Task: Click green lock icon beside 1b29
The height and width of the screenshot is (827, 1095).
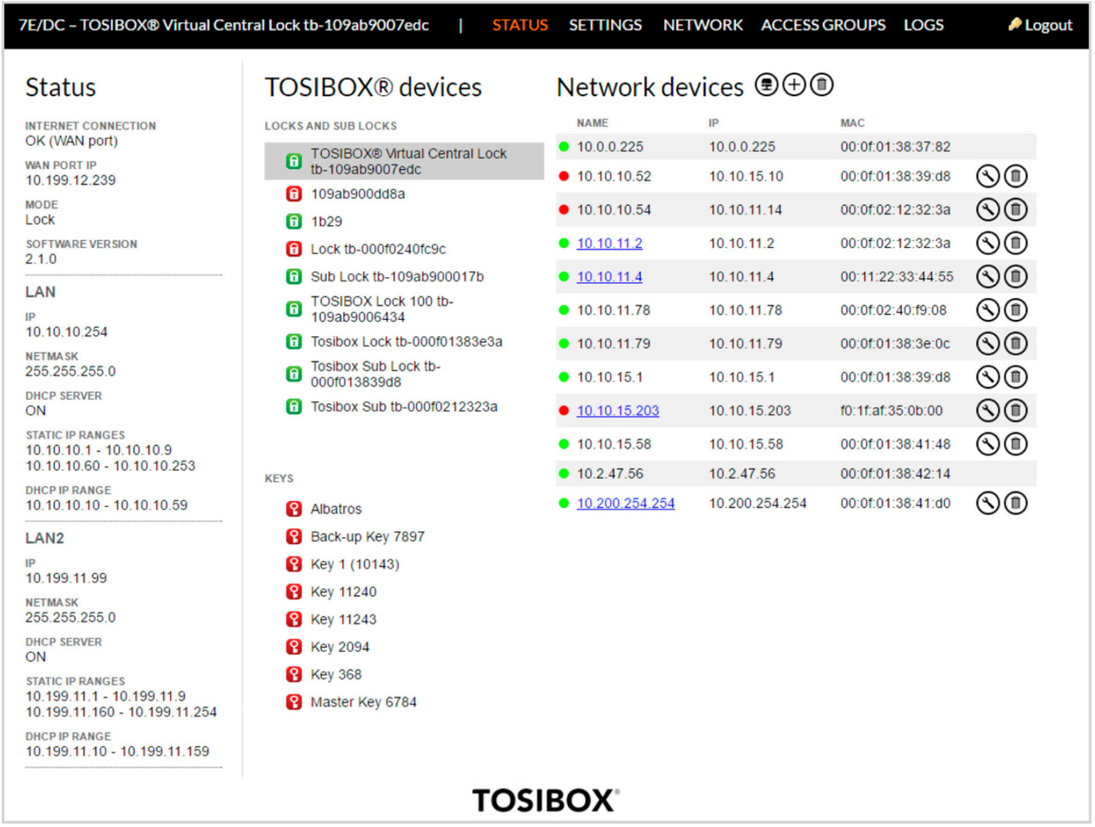Action: (x=293, y=221)
